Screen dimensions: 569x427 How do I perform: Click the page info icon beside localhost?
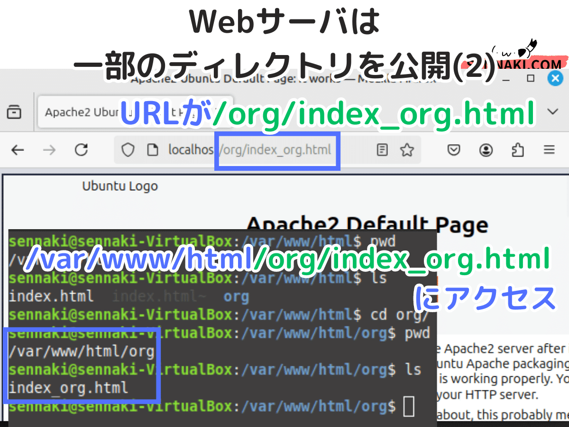[152, 150]
